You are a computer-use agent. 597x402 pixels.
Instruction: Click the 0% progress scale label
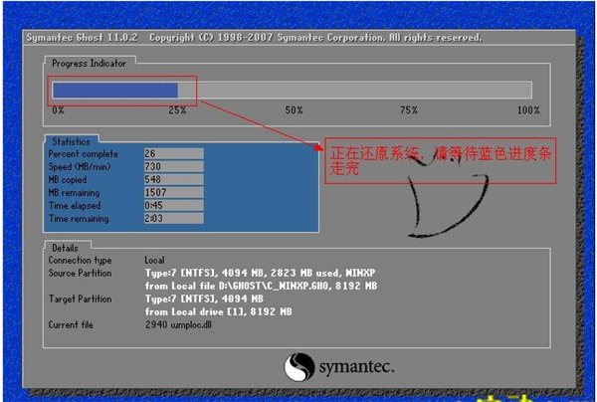[x=59, y=110]
